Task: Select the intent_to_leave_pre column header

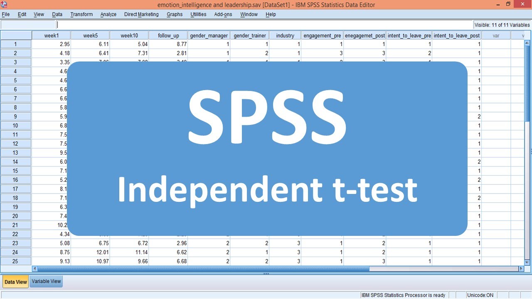Action: 409,36
